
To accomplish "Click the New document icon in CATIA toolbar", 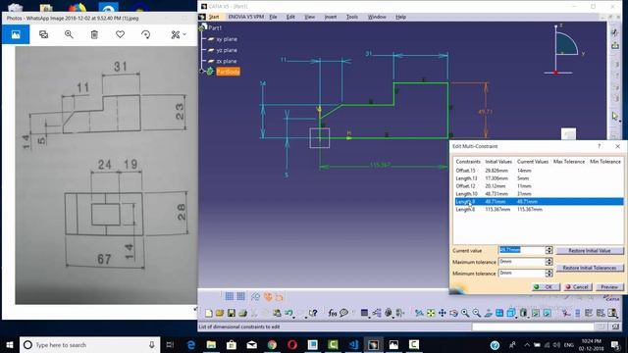I will point(209,313).
